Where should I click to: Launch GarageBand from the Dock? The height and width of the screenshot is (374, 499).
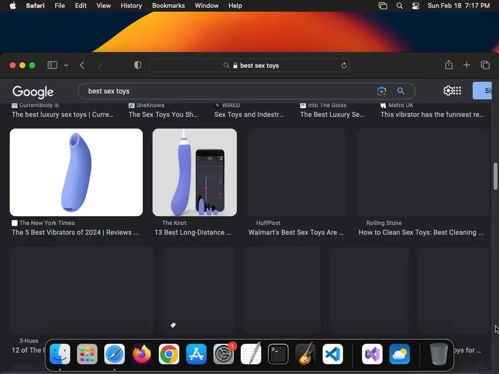[306, 354]
